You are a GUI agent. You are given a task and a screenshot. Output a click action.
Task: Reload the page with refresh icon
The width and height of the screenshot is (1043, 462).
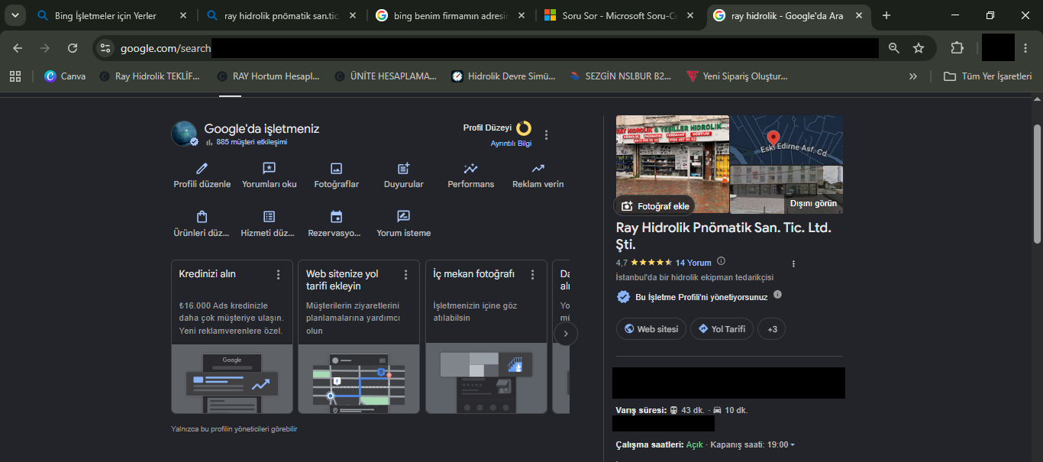click(x=73, y=48)
